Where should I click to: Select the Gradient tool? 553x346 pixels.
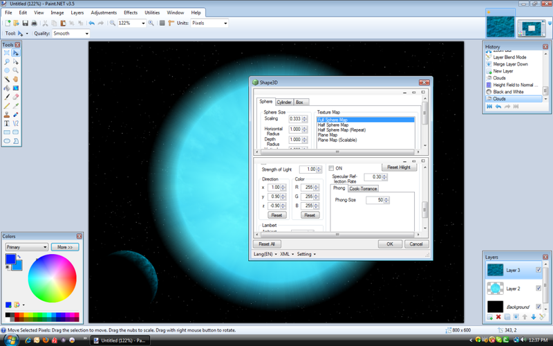tap(15, 89)
